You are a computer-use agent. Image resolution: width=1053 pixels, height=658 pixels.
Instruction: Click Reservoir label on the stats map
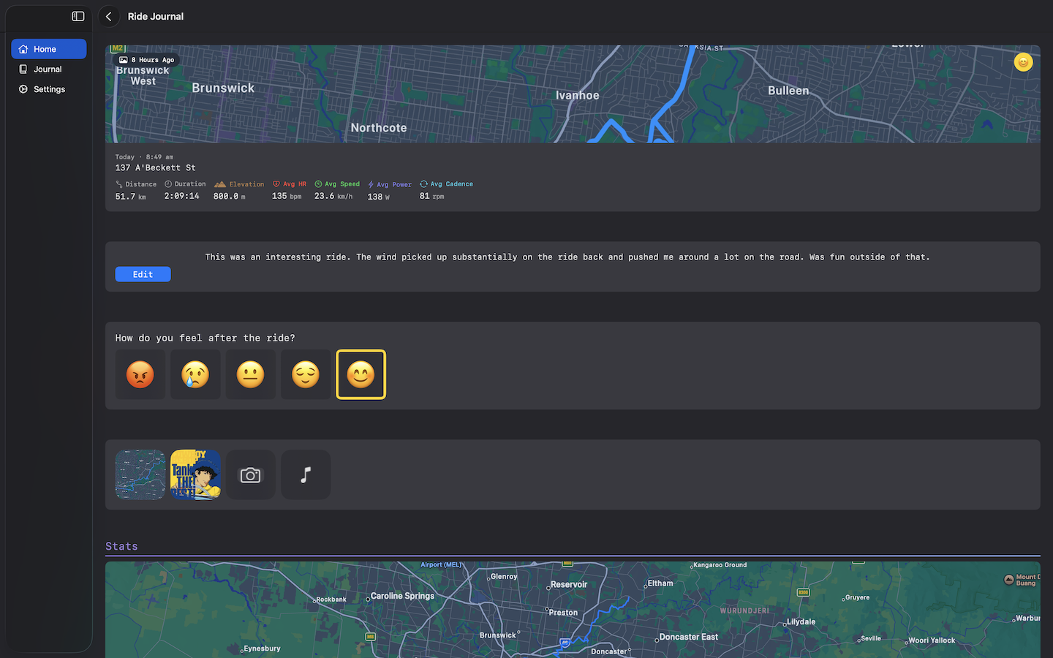pyautogui.click(x=569, y=584)
